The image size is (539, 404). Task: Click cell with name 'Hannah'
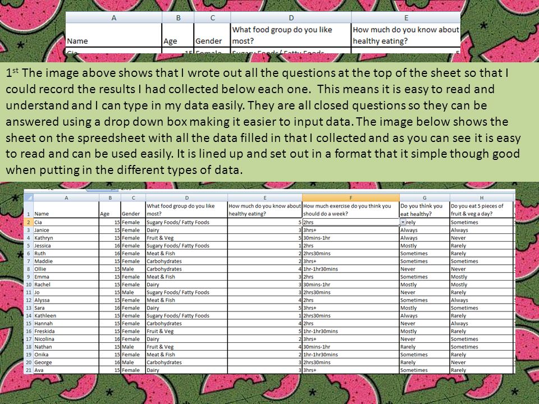66,324
